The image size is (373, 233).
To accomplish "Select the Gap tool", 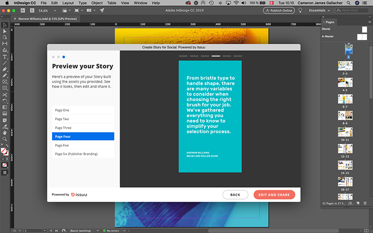I will [5, 44].
